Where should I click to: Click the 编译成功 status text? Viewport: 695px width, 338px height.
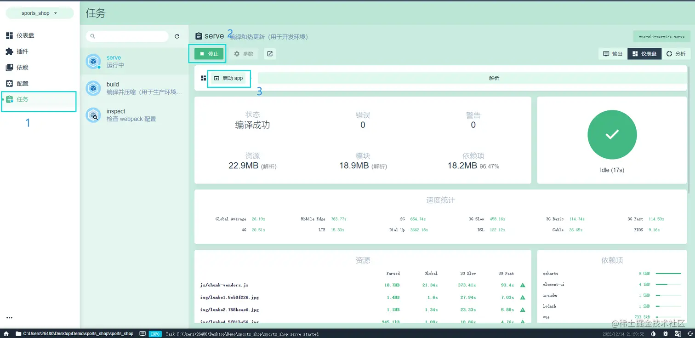tap(252, 125)
